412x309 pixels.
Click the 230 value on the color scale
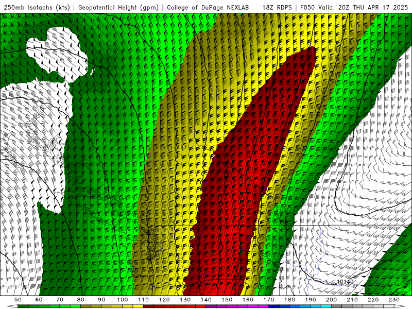(394, 300)
